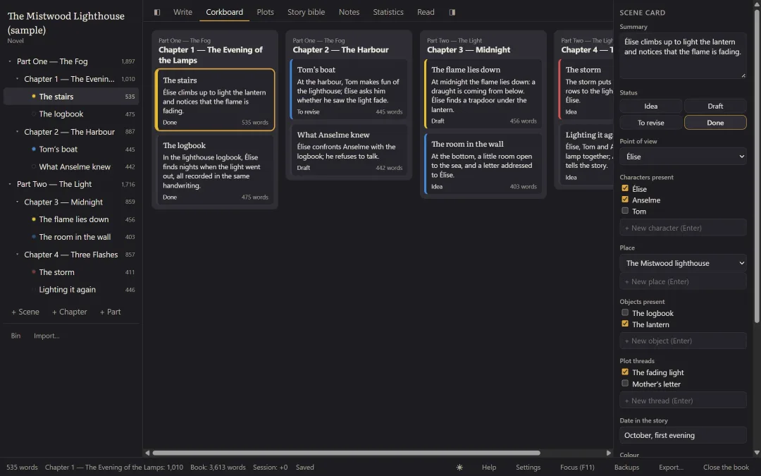Uncheck Élise in Characters present
Image resolution: width=761 pixels, height=476 pixels.
point(625,188)
